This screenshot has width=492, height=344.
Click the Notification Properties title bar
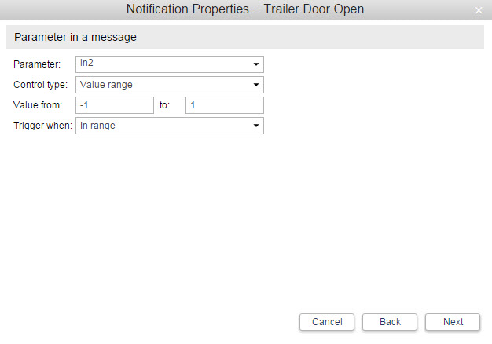point(245,9)
